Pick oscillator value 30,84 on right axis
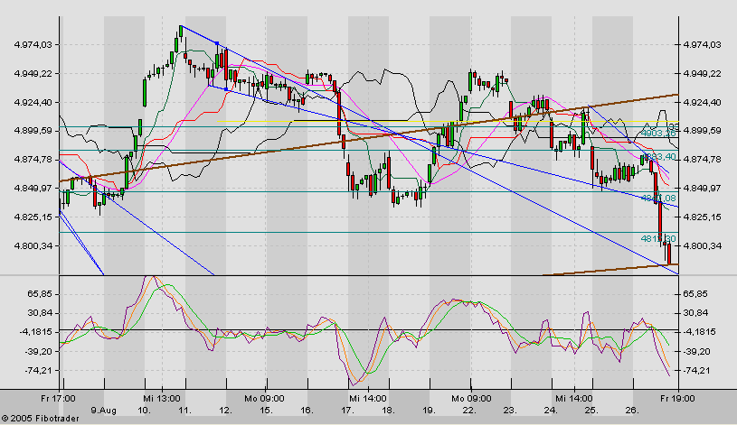Image resolution: width=737 pixels, height=425 pixels. coord(697,313)
